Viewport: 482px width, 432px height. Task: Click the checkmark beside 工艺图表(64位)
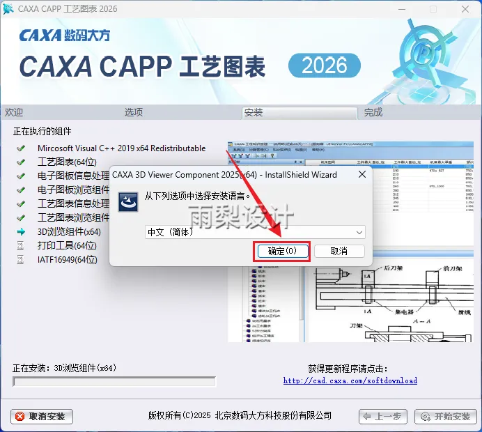tap(21, 162)
